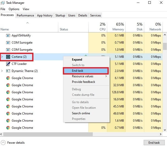Image resolution: width=167 pixels, height=147 pixels.
Task: Switch to the Services tab
Action: pos(96,15)
